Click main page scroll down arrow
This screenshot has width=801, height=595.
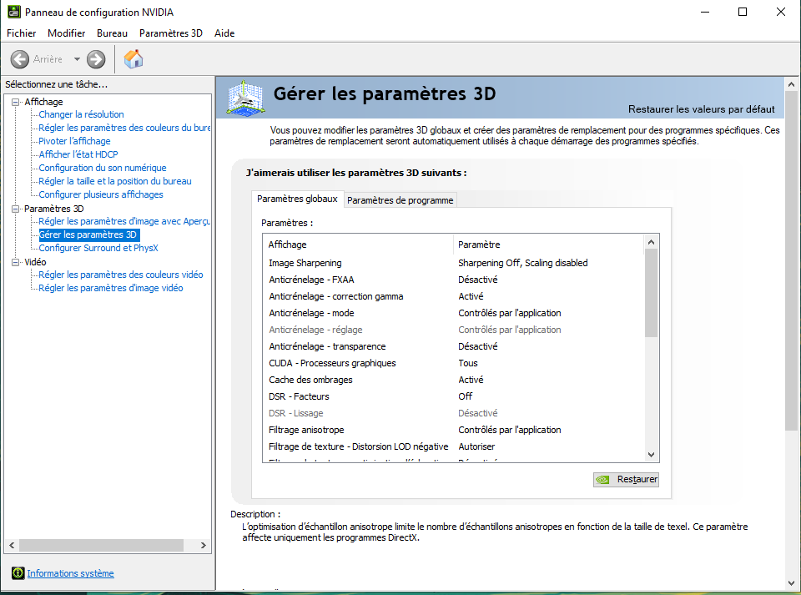click(791, 582)
